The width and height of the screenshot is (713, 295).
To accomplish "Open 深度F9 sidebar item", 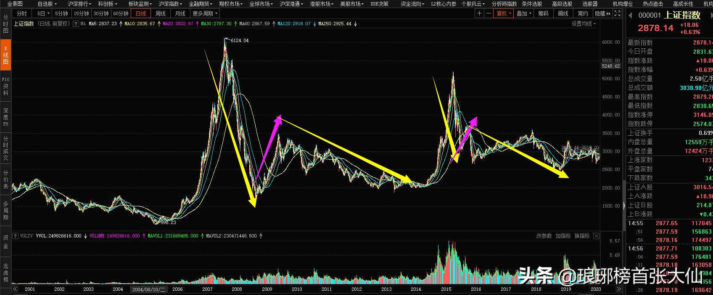I will 5,117.
